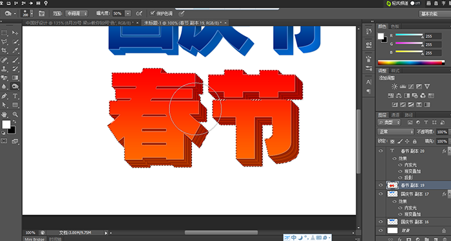Image resolution: width=451 pixels, height=241 pixels.
Task: Open the brush preset picker arrow
Action: [32, 13]
